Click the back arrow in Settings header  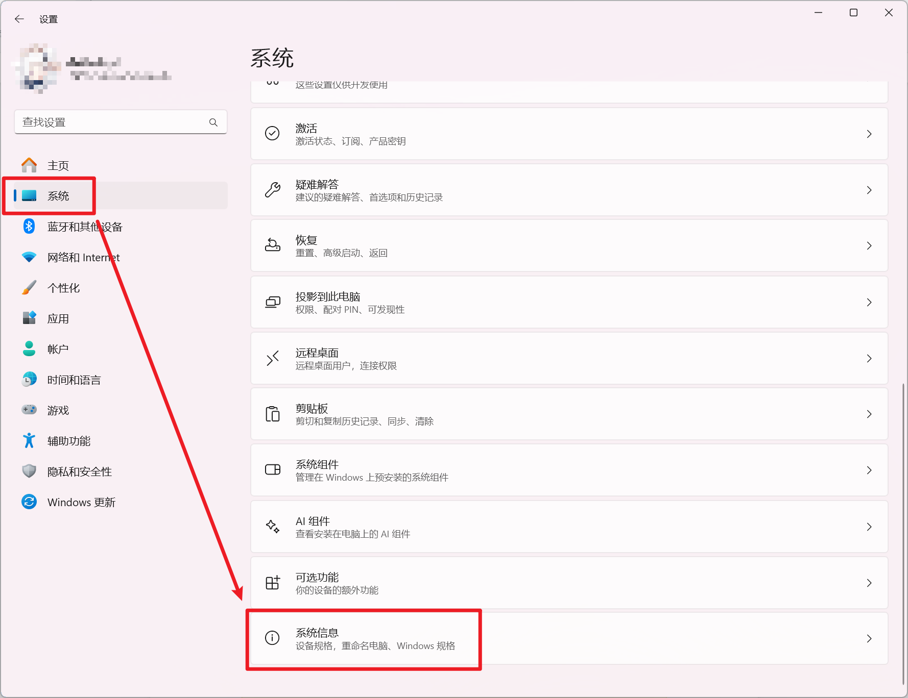(x=19, y=19)
